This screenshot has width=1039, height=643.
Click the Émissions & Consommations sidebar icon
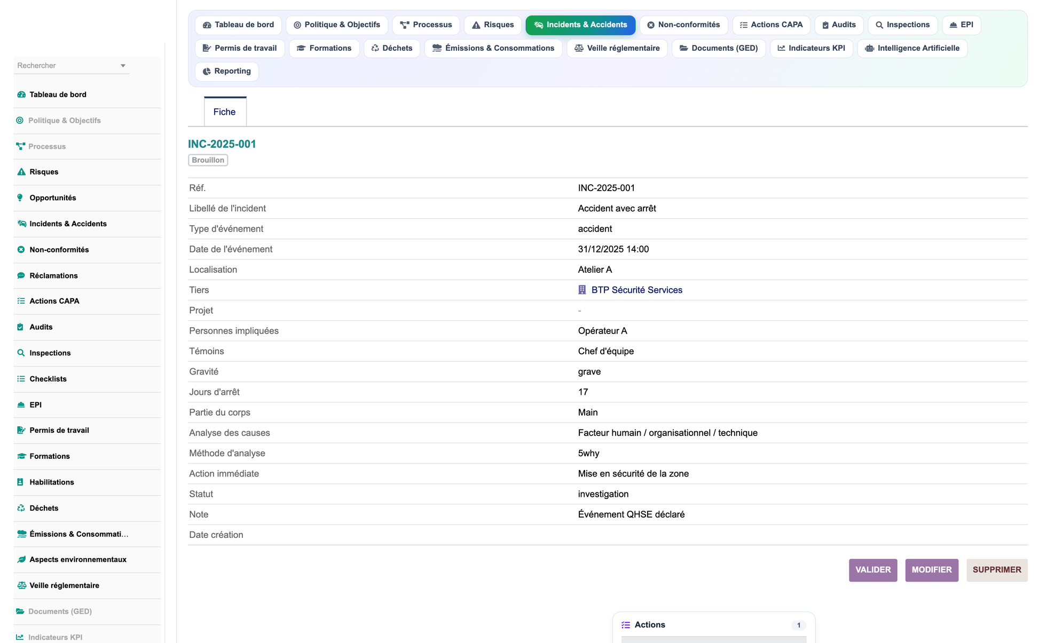[x=21, y=534]
